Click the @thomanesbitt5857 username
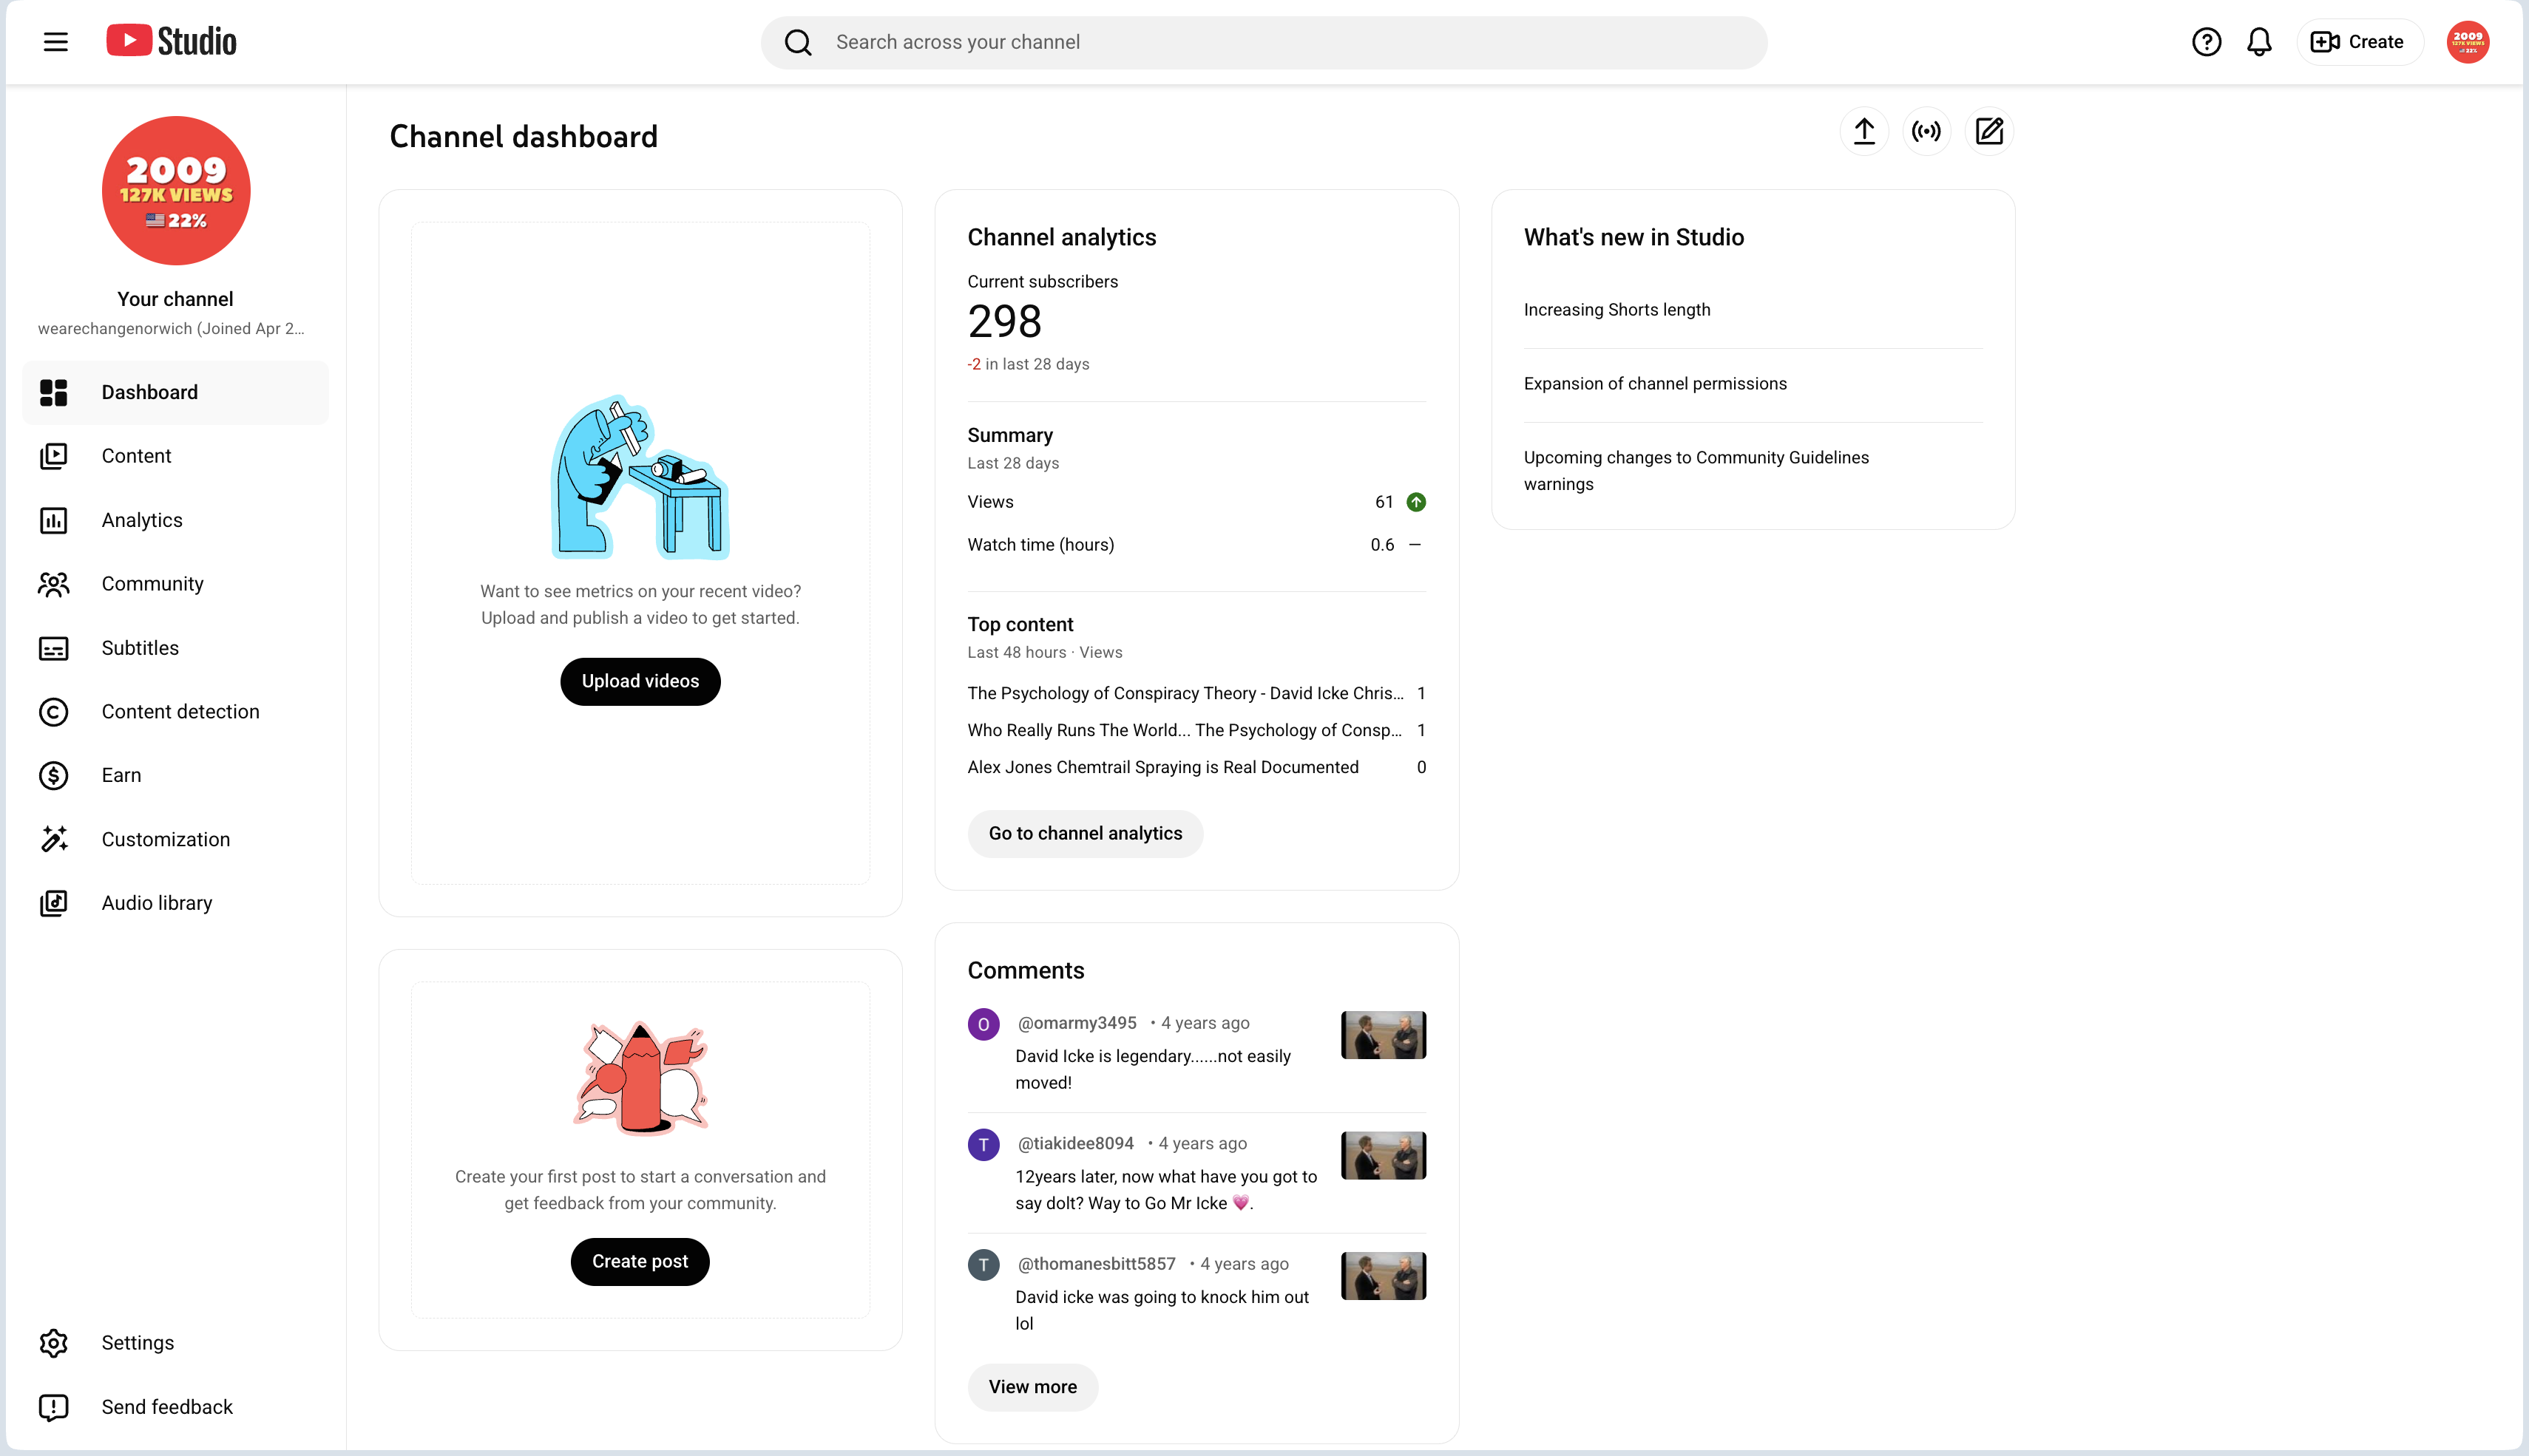The height and width of the screenshot is (1456, 2529). [1097, 1264]
